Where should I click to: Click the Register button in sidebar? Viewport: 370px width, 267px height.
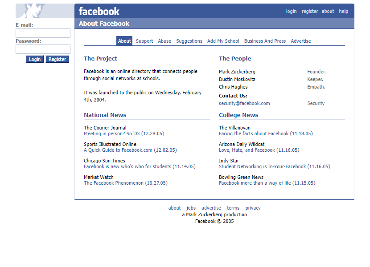pyautogui.click(x=58, y=59)
